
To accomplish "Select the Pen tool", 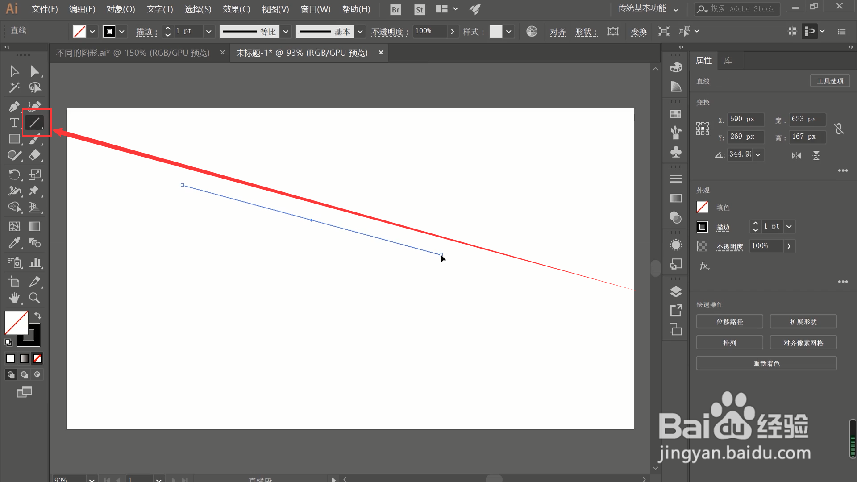I will (14, 106).
